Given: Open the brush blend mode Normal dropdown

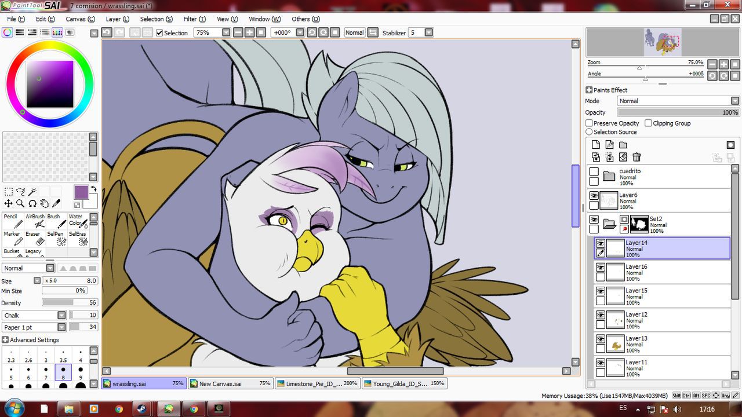Looking at the screenshot, I should tap(50, 268).
